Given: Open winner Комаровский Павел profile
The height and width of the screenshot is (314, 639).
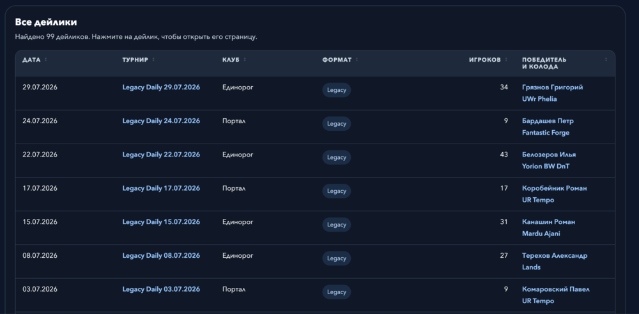Looking at the screenshot, I should (556, 289).
